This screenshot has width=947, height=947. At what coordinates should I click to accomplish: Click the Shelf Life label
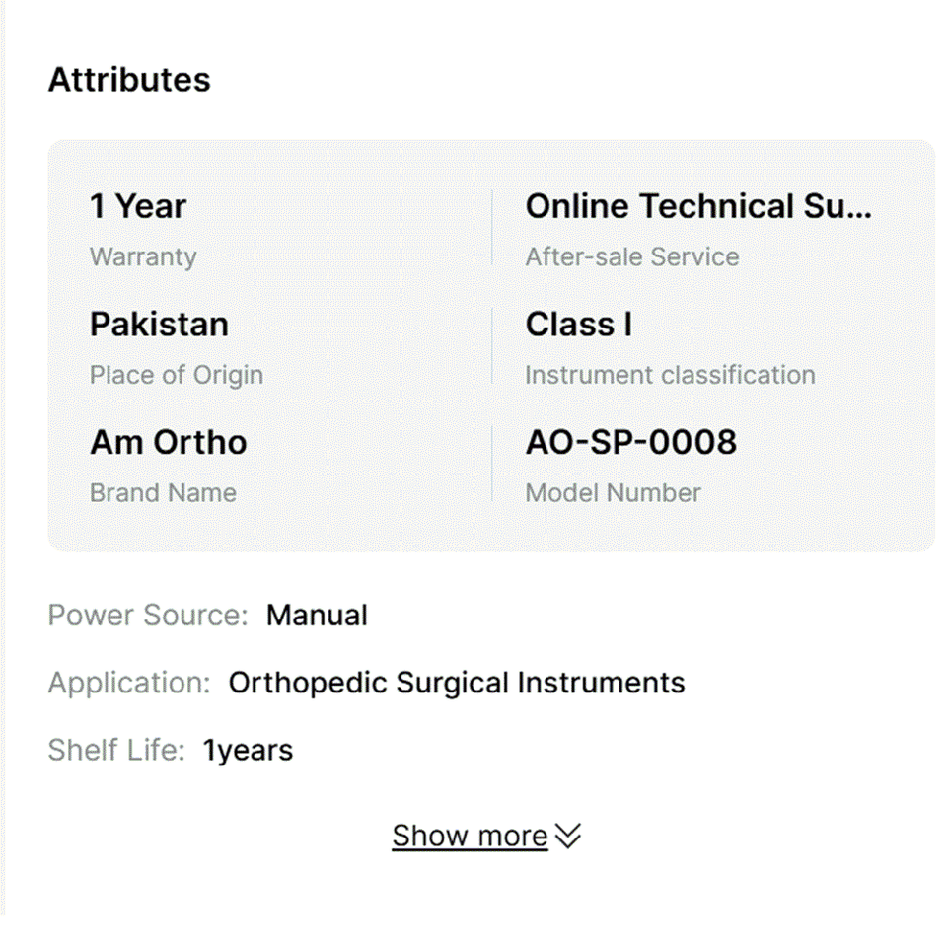pyautogui.click(x=116, y=750)
